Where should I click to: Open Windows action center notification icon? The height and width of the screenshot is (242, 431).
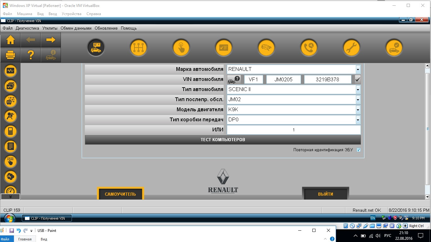point(421,235)
